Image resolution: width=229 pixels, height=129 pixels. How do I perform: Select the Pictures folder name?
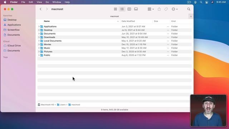pyautogui.click(x=48, y=52)
